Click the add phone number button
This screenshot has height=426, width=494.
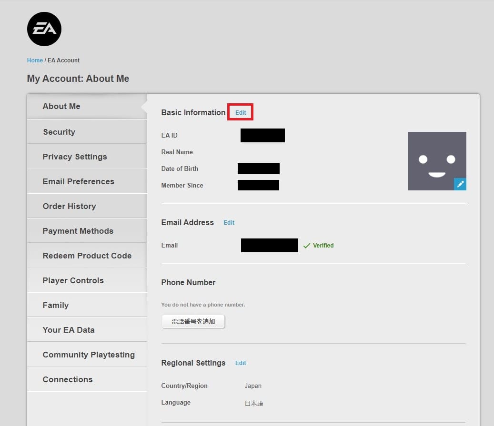click(x=193, y=321)
